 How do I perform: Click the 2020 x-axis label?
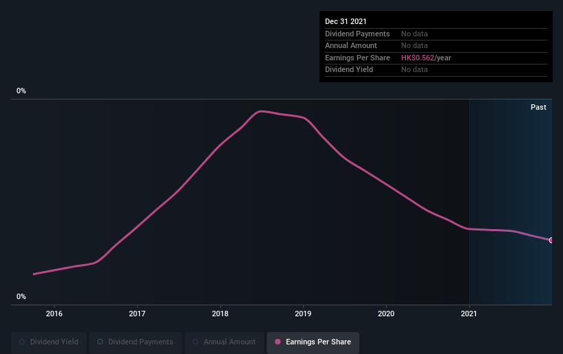386,314
